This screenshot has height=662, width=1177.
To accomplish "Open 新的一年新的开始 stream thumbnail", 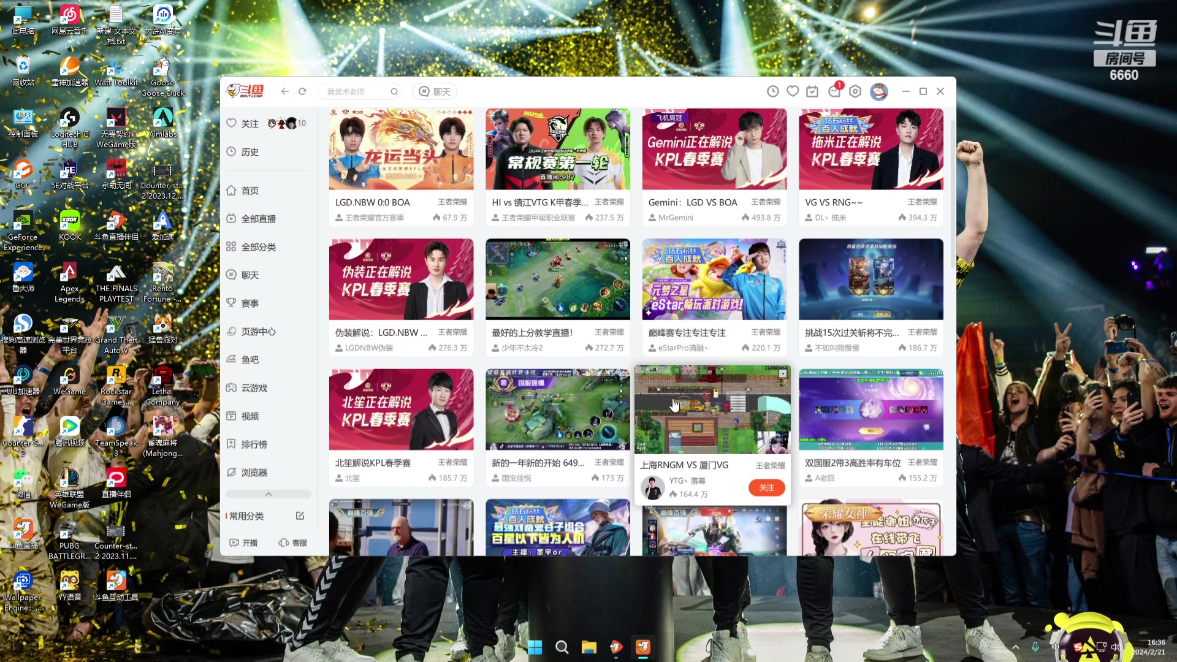I will click(558, 409).
